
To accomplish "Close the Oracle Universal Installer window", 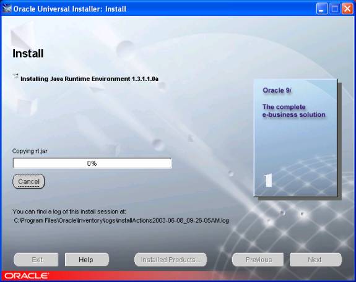I will (x=347, y=9).
